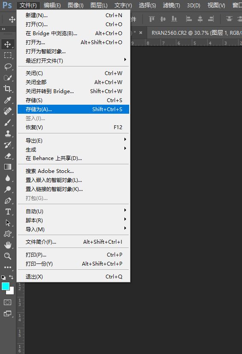Expand the 自动(U) submenu

tap(74, 211)
